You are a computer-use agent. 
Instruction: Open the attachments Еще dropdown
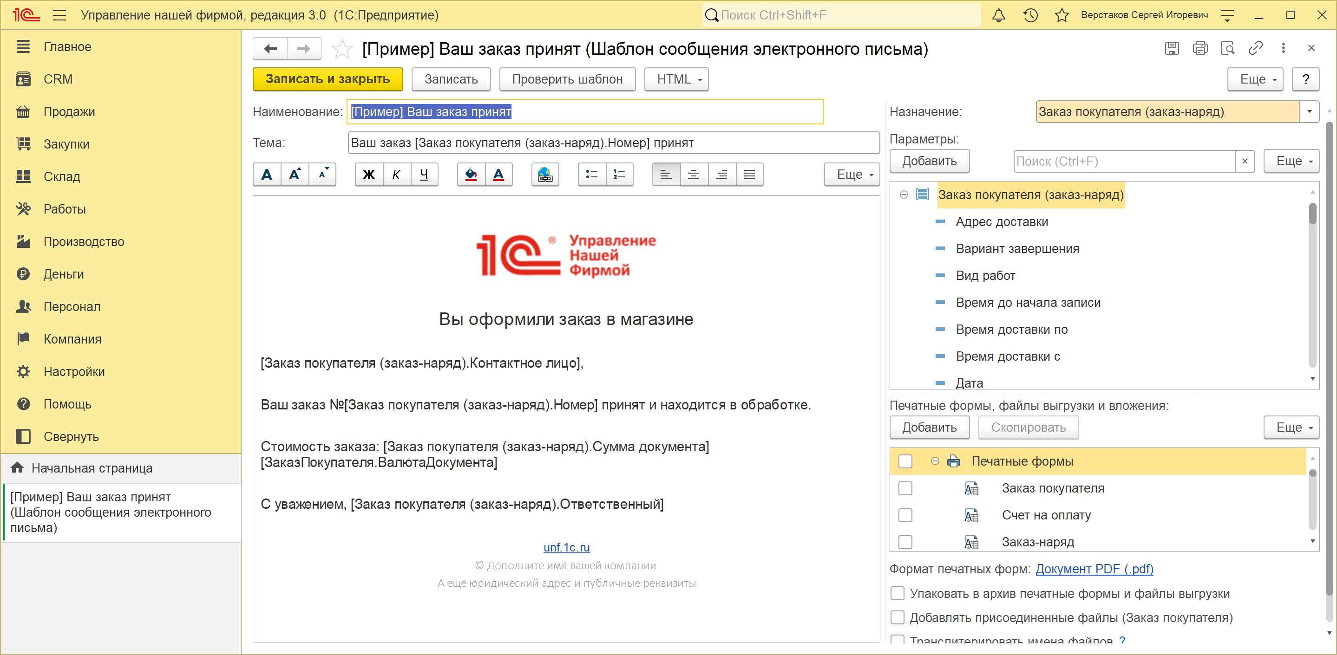point(1291,428)
